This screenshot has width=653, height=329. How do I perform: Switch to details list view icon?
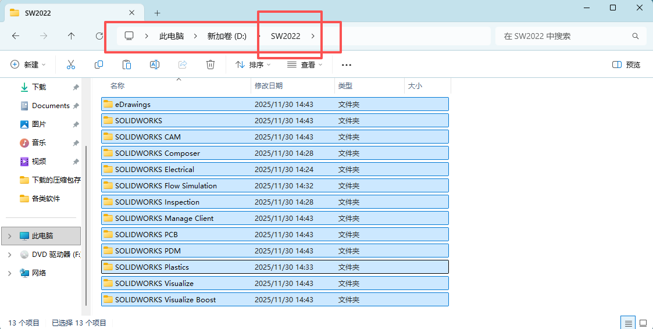pyautogui.click(x=628, y=323)
